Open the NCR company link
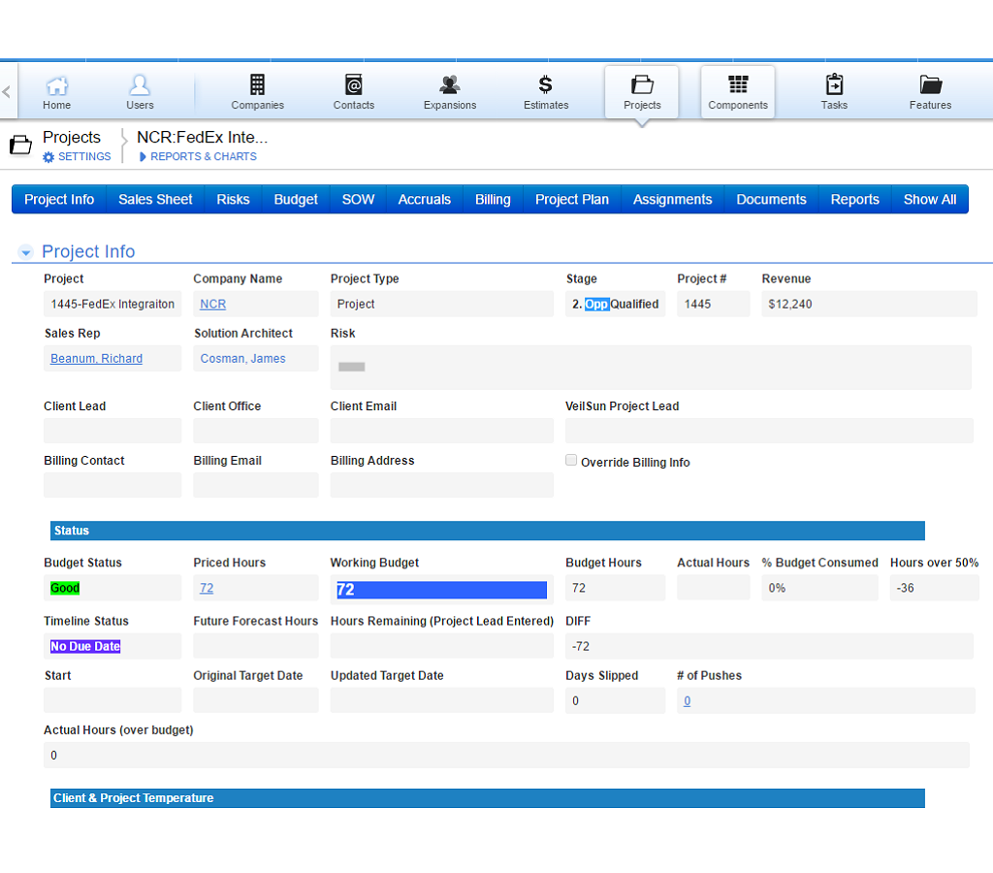 (212, 304)
